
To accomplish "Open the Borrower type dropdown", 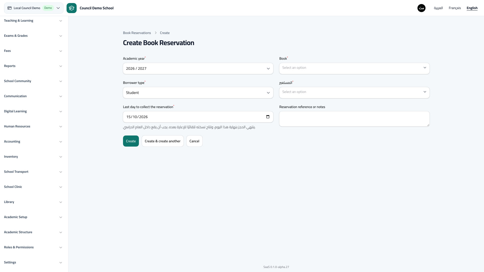I will coord(198,93).
